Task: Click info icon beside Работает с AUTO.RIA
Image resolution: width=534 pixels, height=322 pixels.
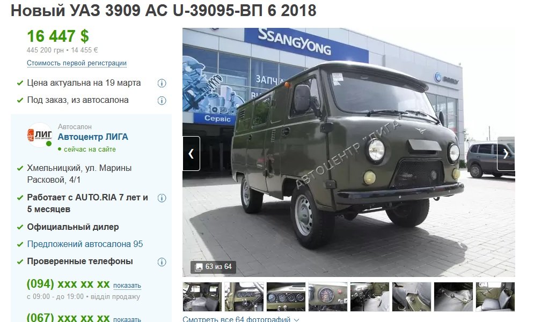Action: pyautogui.click(x=162, y=198)
